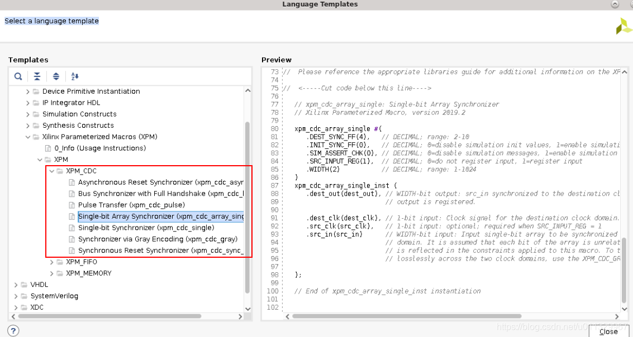Expand the XPM_FIFO folder
Screen dimensions: 633x337
coord(51,262)
